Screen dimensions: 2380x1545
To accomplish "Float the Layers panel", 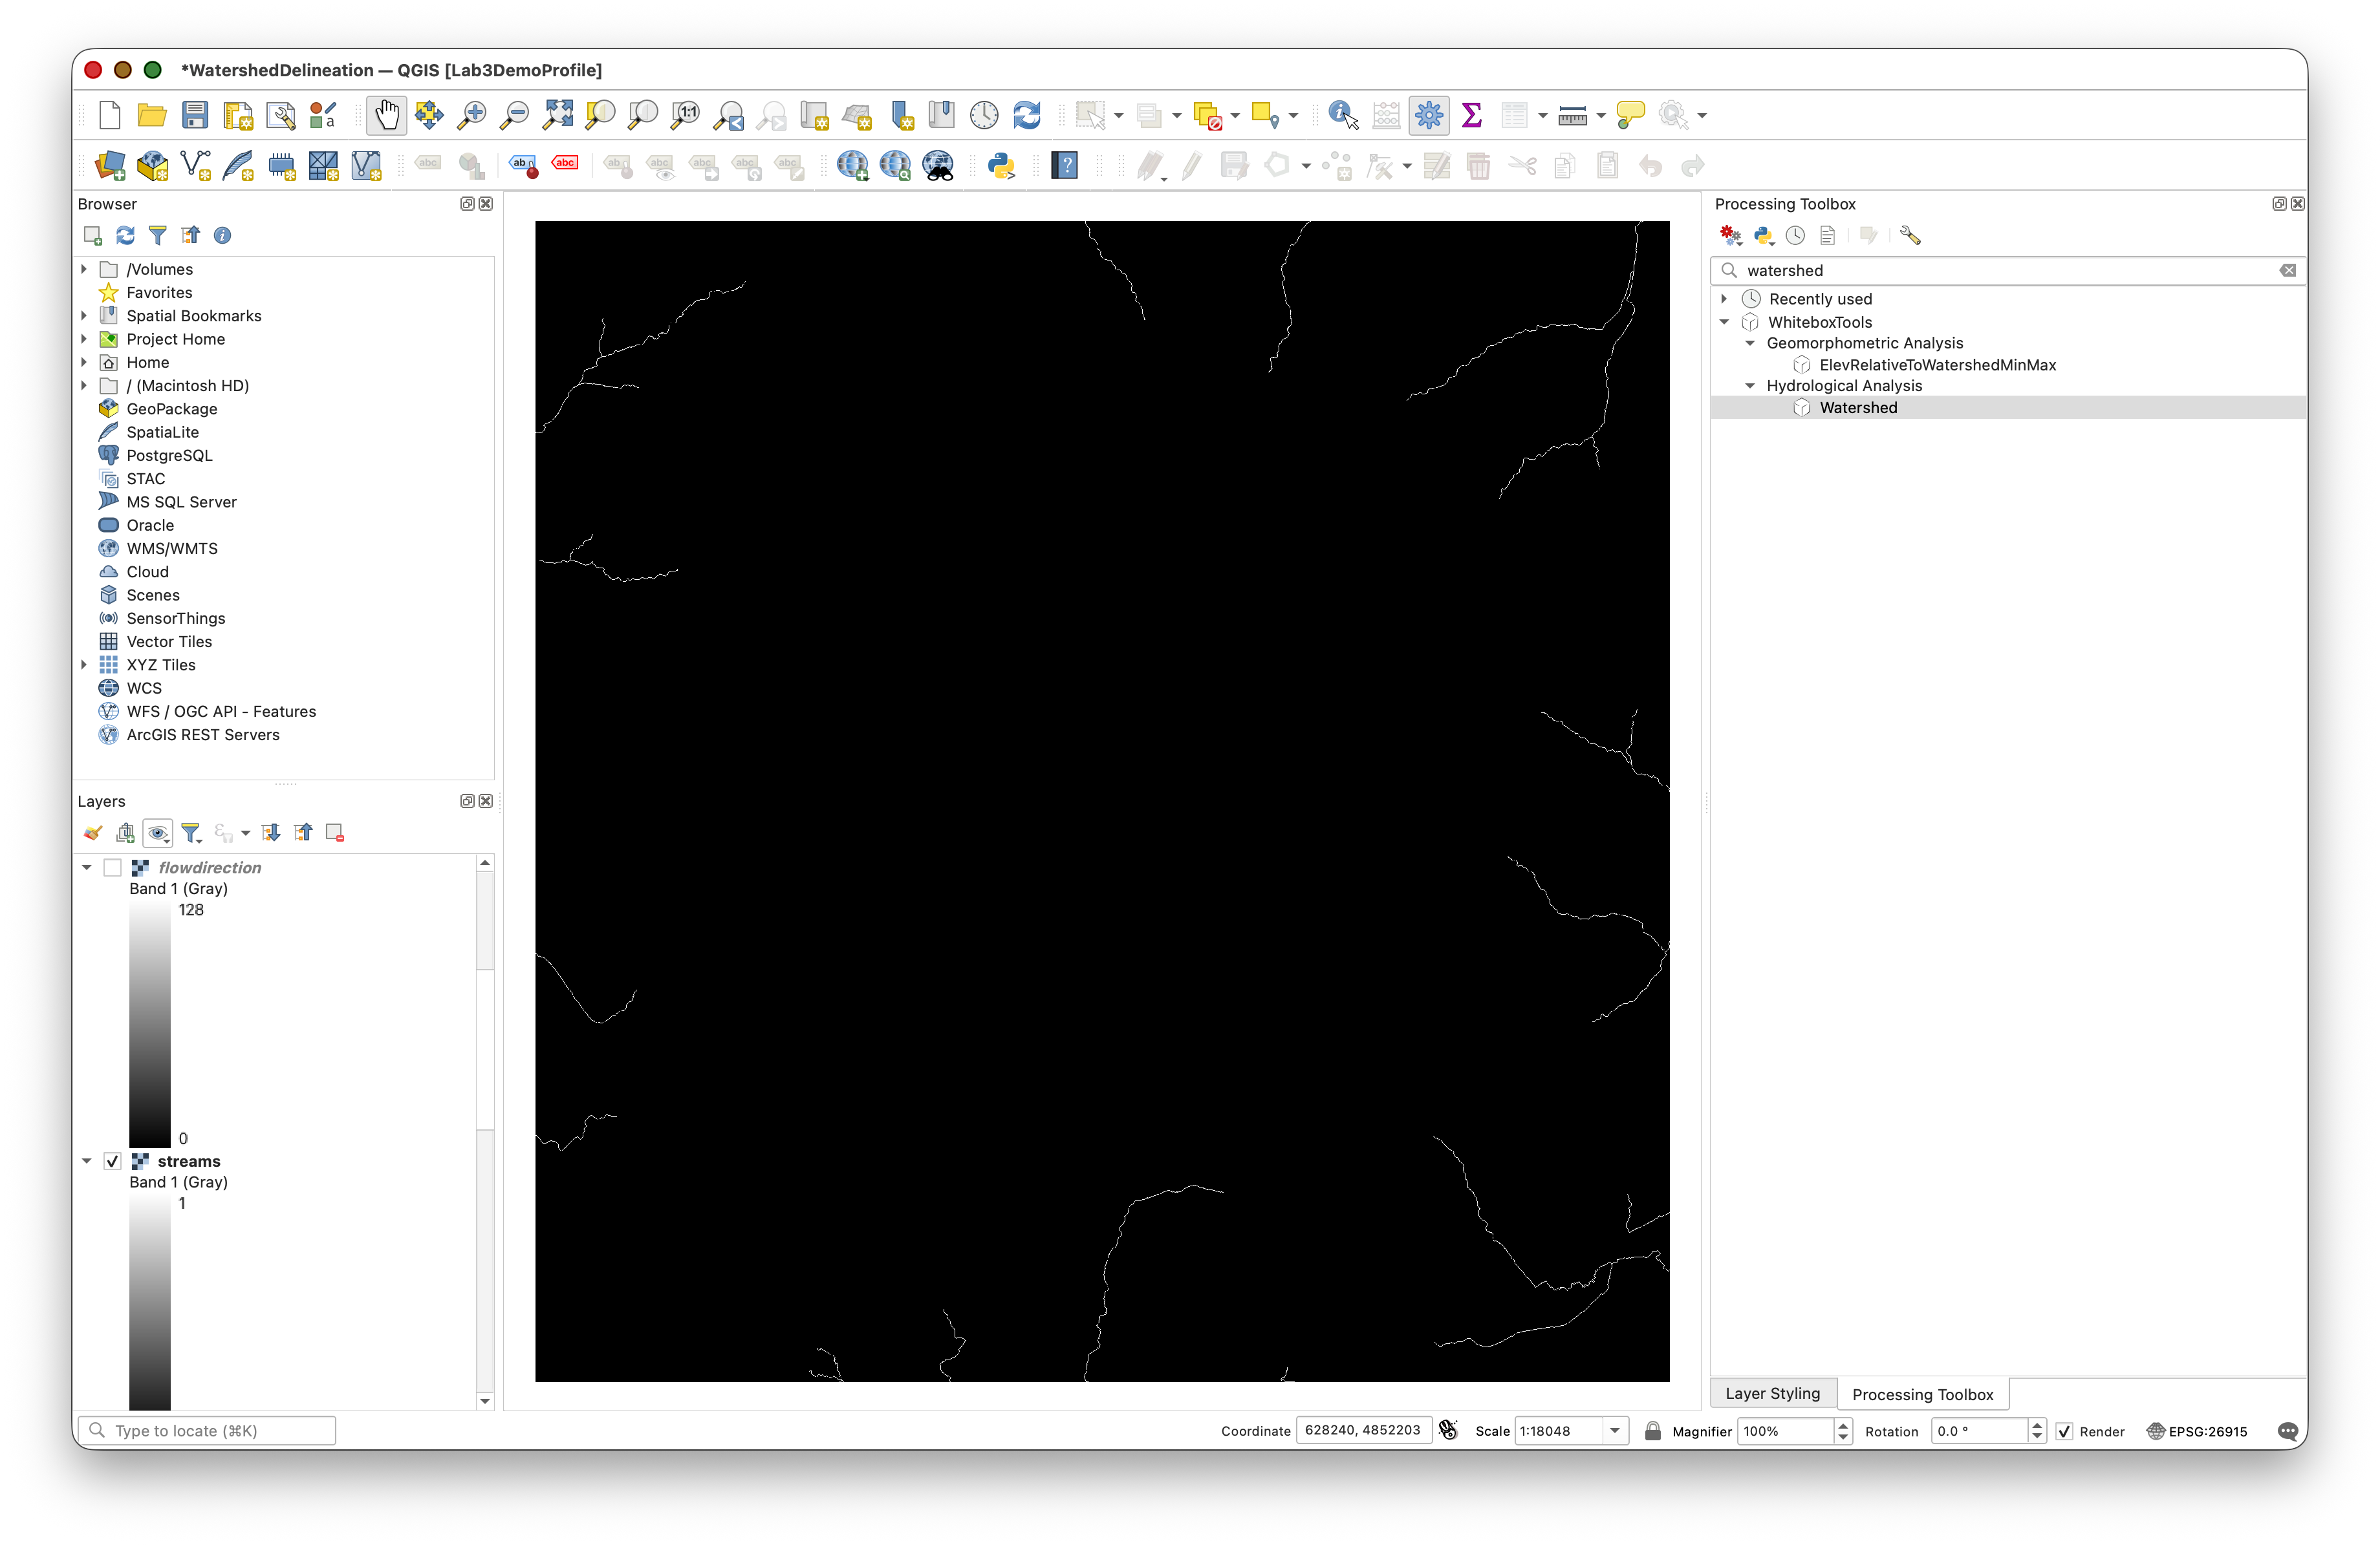I will click(467, 802).
